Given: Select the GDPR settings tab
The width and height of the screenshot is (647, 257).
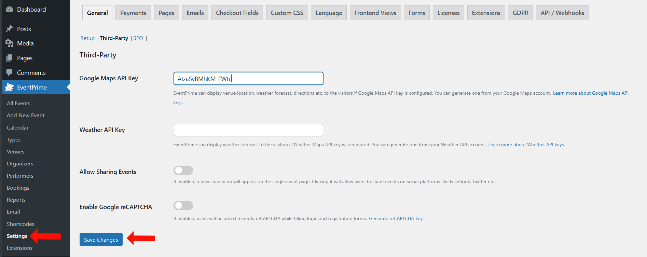Looking at the screenshot, I should click(520, 13).
